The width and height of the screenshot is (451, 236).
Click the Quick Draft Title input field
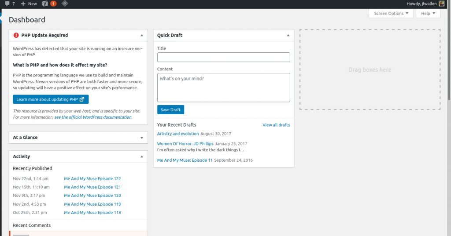(223, 57)
